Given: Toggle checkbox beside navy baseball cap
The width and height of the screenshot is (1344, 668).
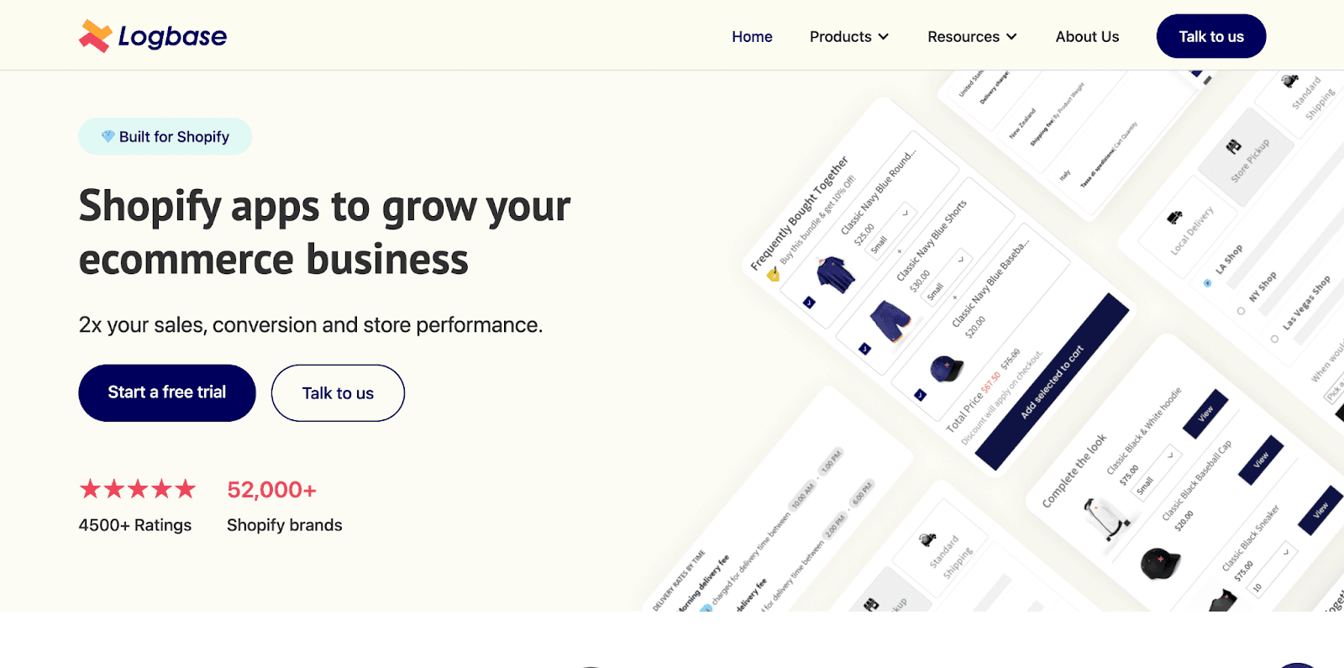Looking at the screenshot, I should [x=920, y=395].
